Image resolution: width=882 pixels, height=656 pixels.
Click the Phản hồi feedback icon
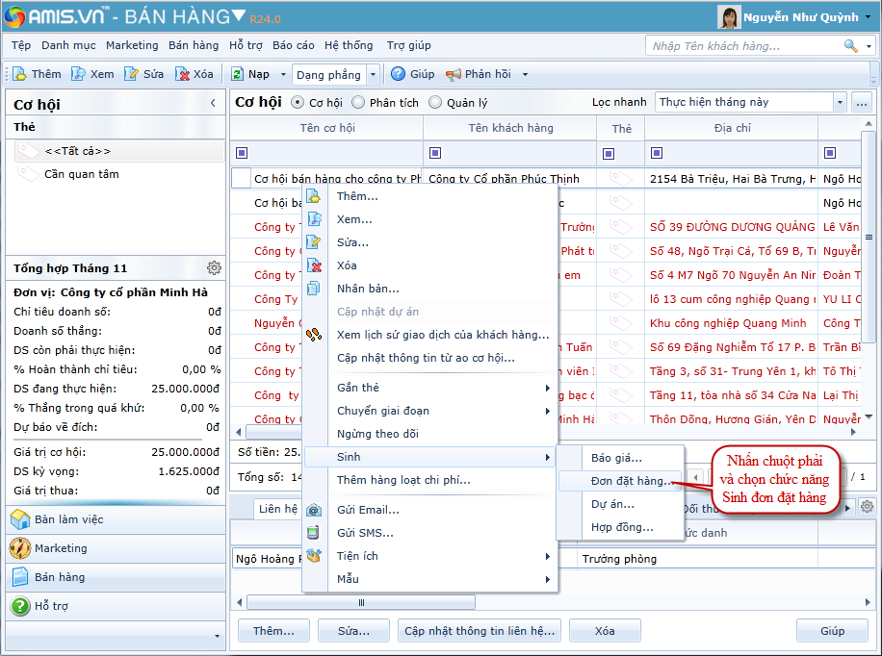(x=454, y=74)
